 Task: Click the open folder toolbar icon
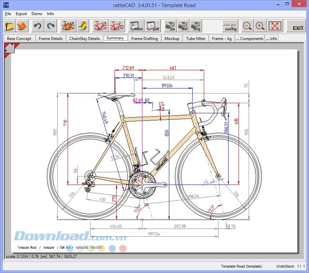click(x=9, y=26)
